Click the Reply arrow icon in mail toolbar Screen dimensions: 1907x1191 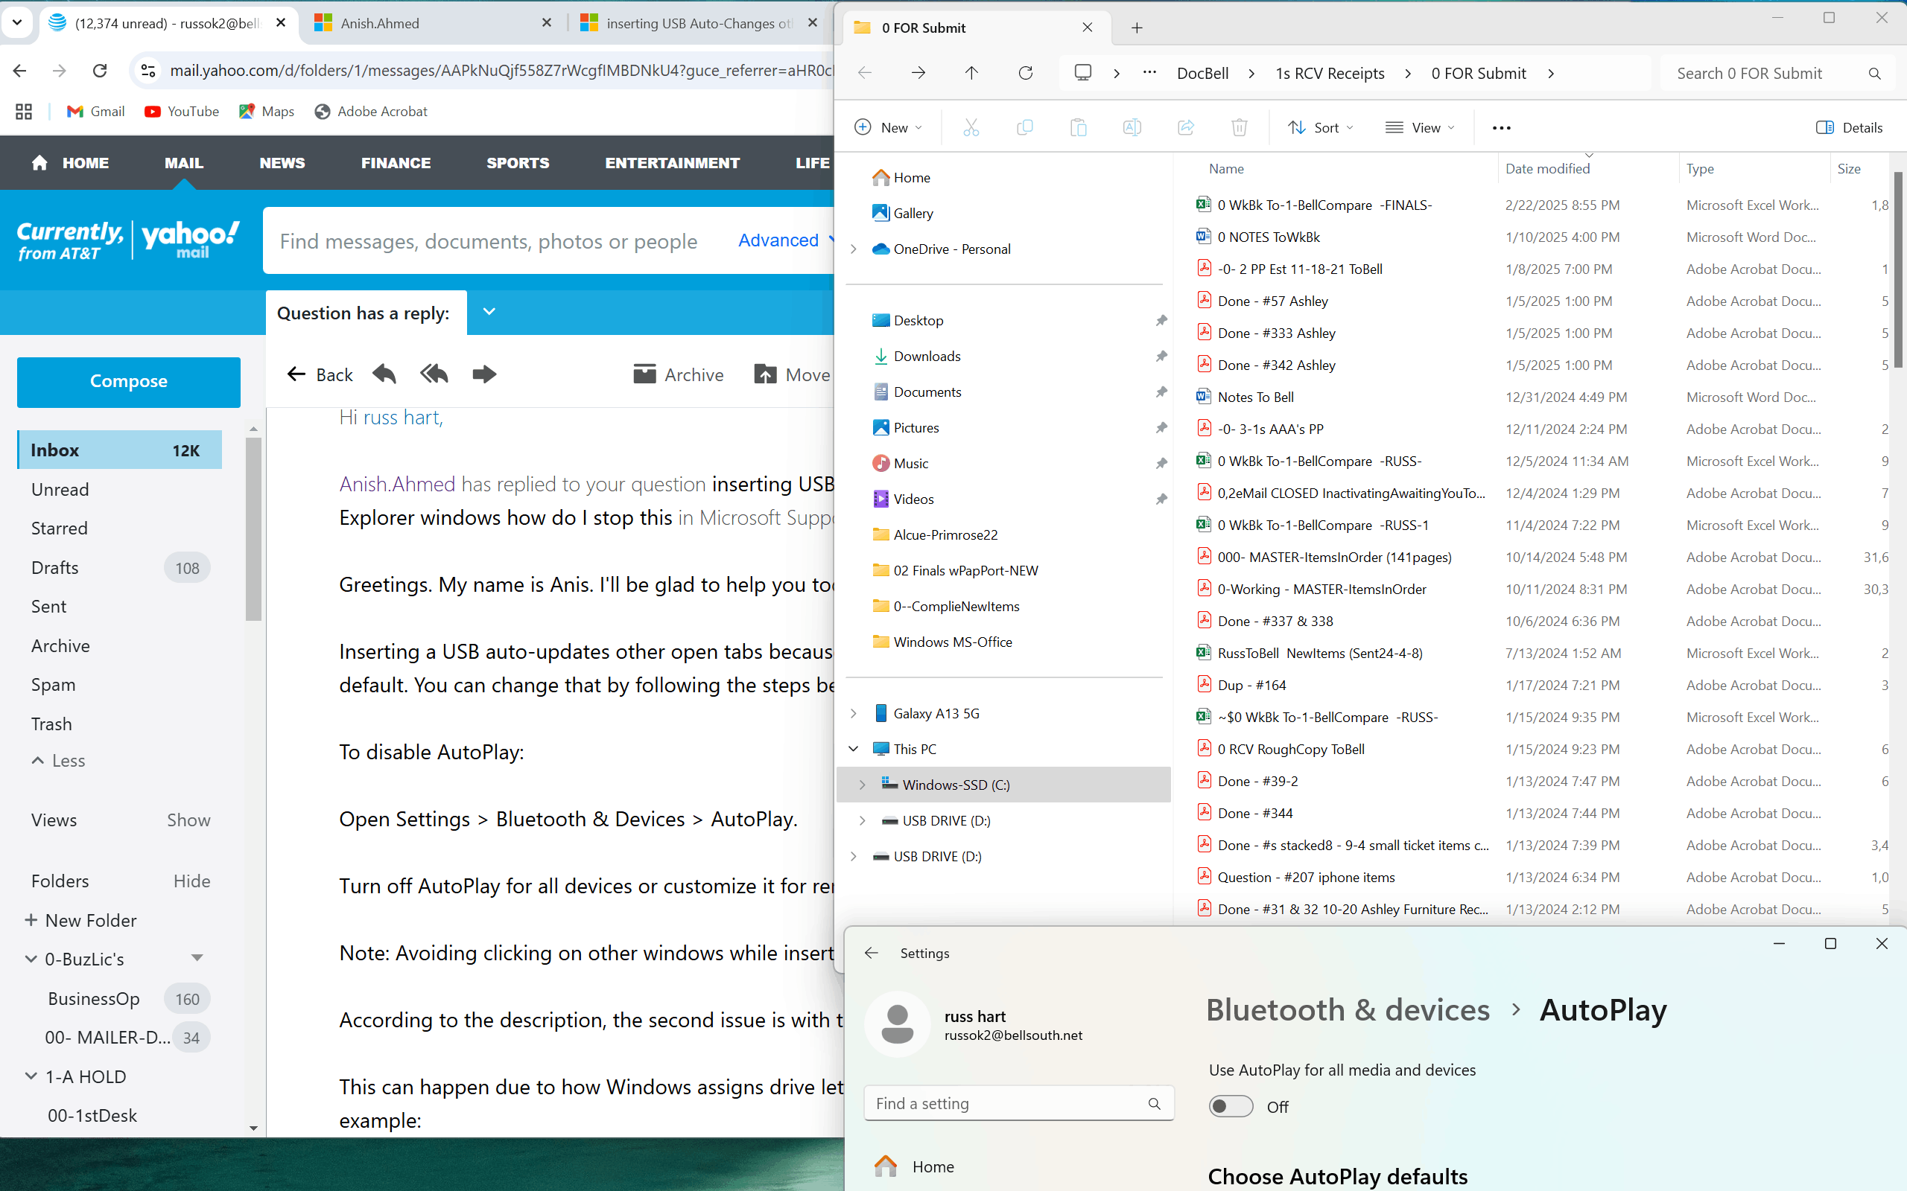pyautogui.click(x=384, y=374)
